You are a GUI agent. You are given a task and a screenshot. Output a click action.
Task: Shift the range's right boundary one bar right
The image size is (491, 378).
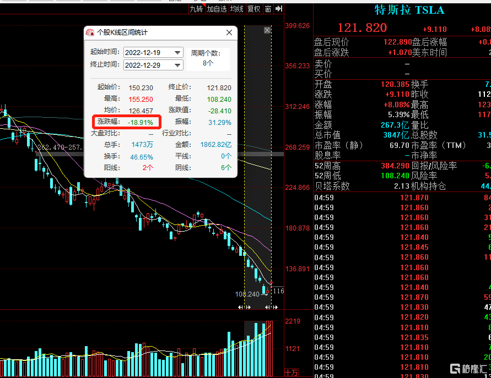(x=275, y=308)
